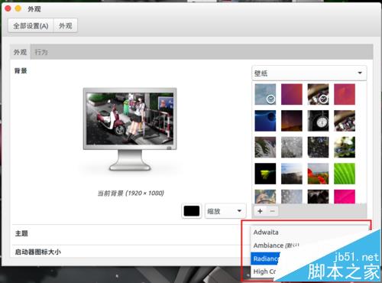The image size is (382, 283).
Task: Select Adwaita theme option
Action: pyautogui.click(x=309, y=233)
